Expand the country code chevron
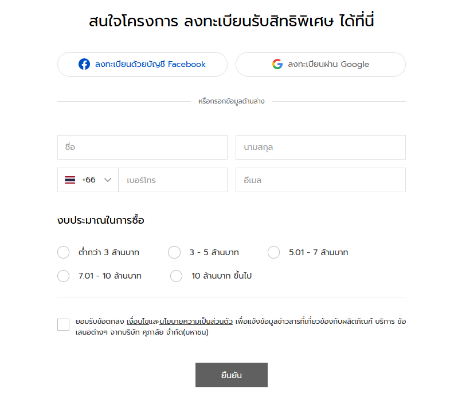458x393 pixels. [108, 180]
